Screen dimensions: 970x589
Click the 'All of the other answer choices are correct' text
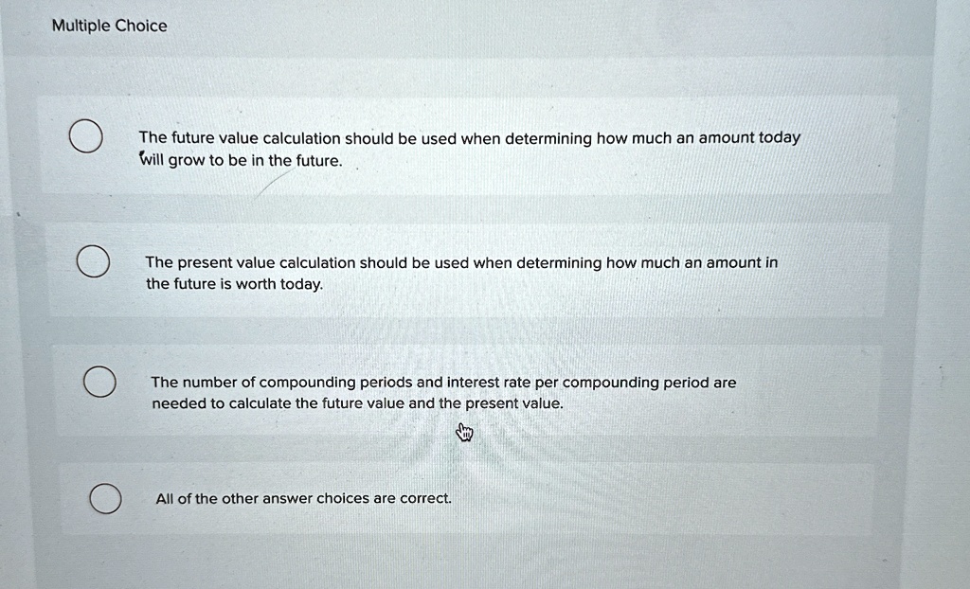[x=302, y=498]
